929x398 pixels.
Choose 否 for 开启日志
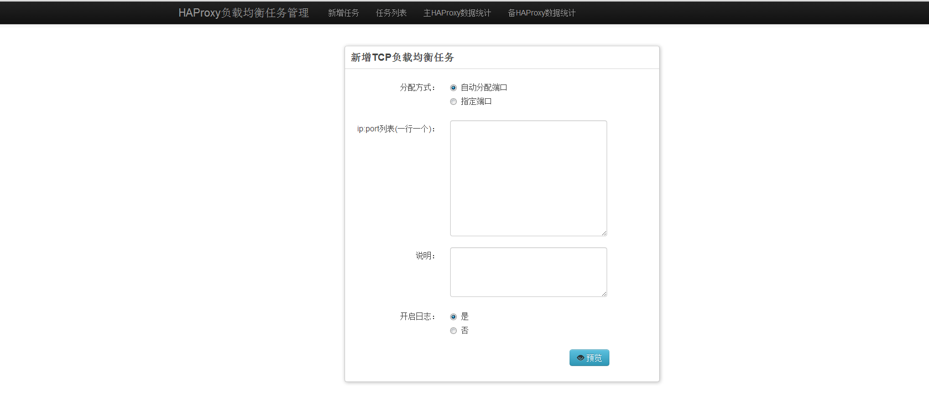click(x=453, y=331)
